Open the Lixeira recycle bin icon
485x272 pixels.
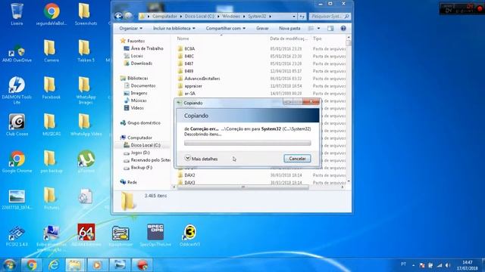click(x=17, y=14)
